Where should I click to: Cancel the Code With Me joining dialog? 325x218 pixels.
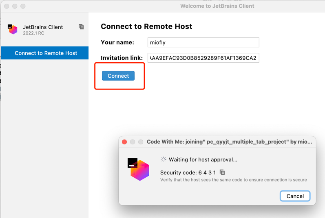click(295, 196)
